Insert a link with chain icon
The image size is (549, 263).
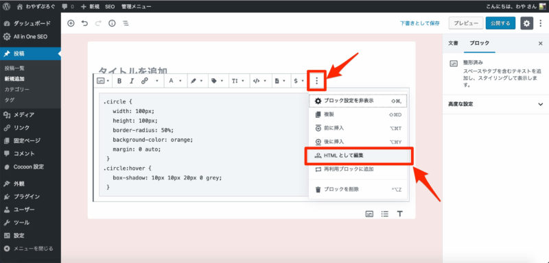[144, 81]
